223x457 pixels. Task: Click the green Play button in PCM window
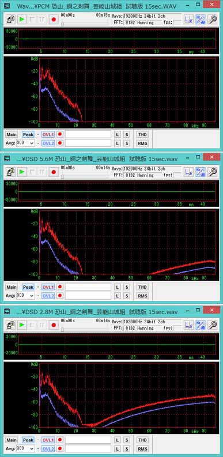click(22, 20)
